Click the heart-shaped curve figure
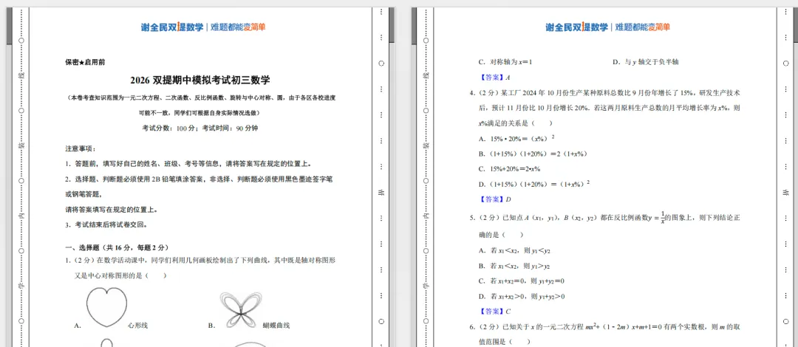Viewport: 798px width, 347px height. (106, 307)
